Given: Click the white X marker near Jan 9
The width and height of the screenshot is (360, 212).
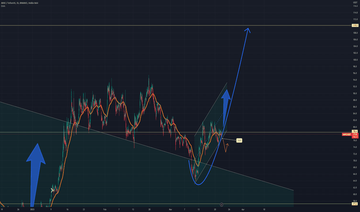Looking at the screenshot, I should [53, 190].
